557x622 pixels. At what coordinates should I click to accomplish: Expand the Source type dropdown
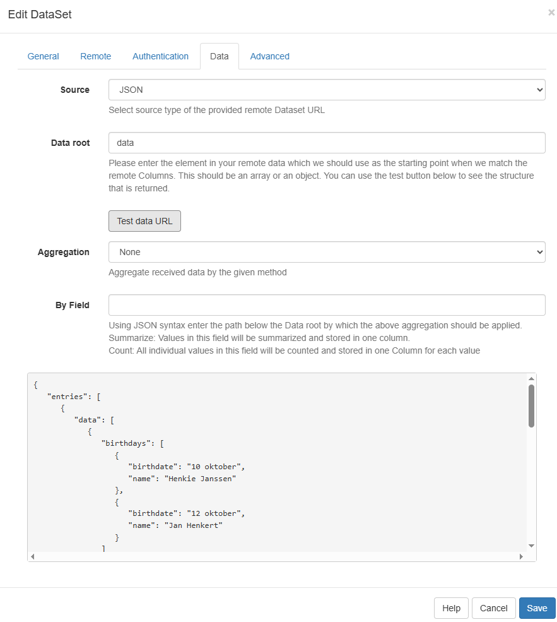[326, 90]
